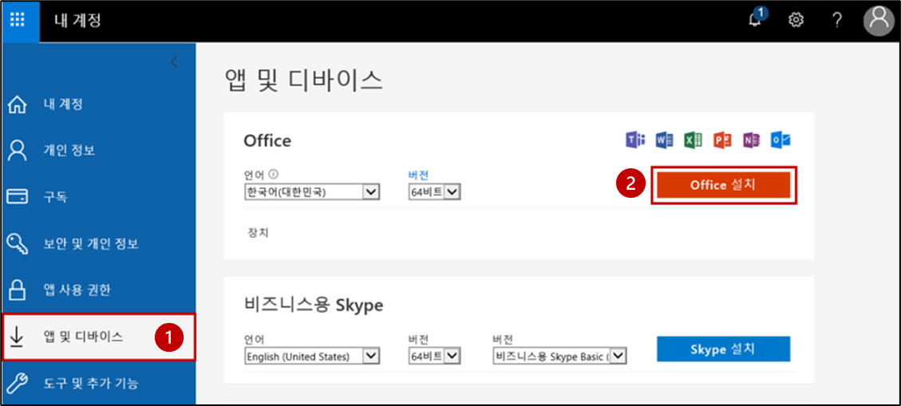Open Office version dropdown 64비트
This screenshot has height=406, width=901.
pyautogui.click(x=434, y=191)
